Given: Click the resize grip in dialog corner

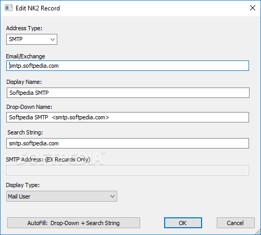Looking at the screenshot, I should (x=257, y=231).
